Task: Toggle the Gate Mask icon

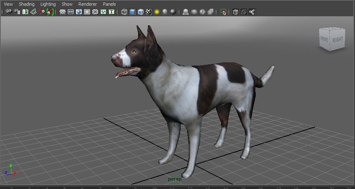Action: pos(87,12)
